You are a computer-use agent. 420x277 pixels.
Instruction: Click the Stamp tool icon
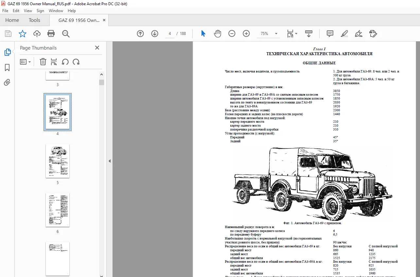pyautogui.click(x=373, y=34)
